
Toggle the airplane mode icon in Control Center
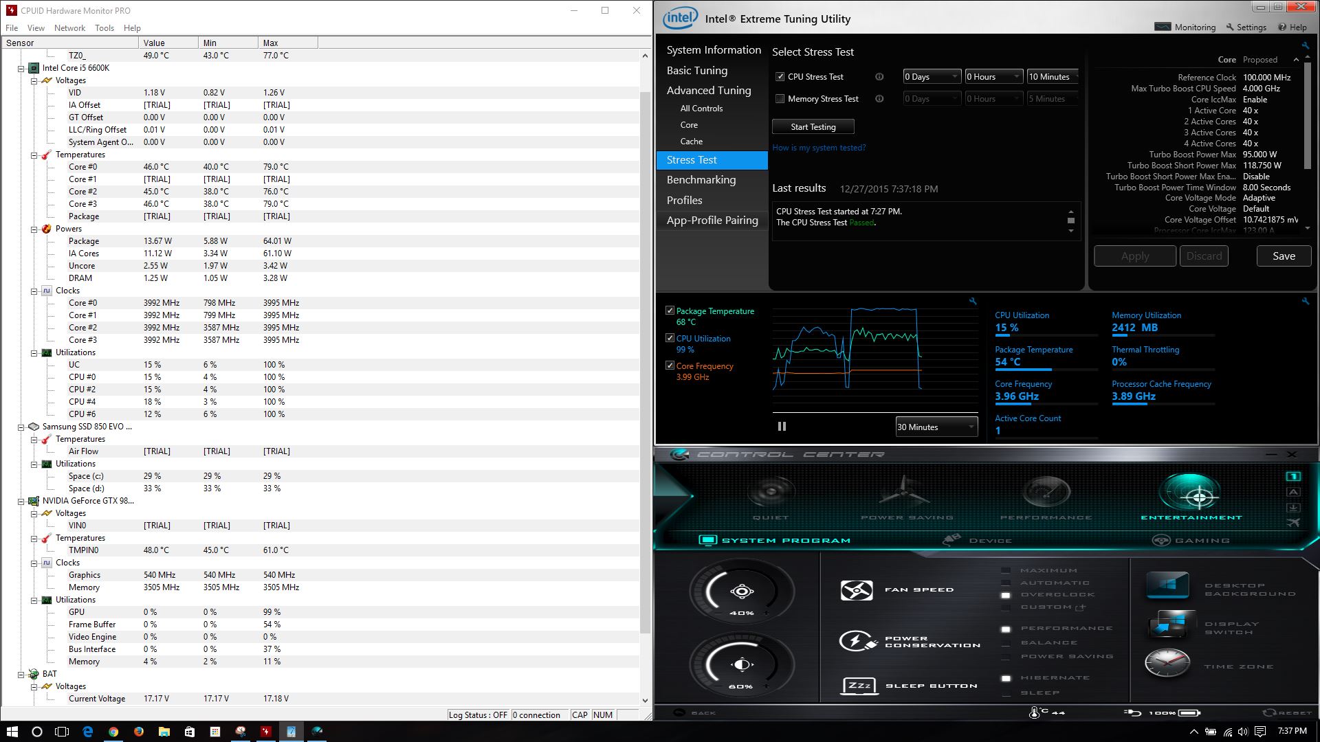tap(1293, 523)
